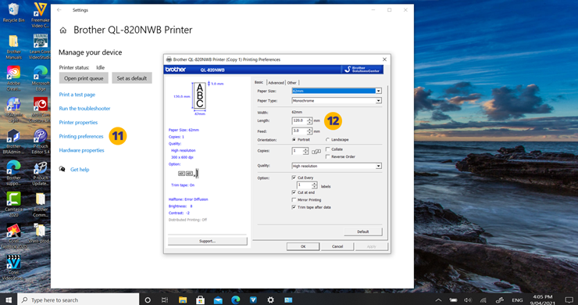Open Task View on the taskbar
Screen dimensions: 578x305
tap(165, 300)
